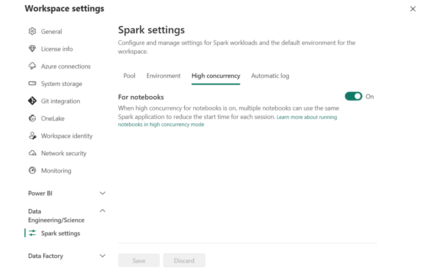Select the Azure connections icon
444x279 pixels.
(x=32, y=66)
